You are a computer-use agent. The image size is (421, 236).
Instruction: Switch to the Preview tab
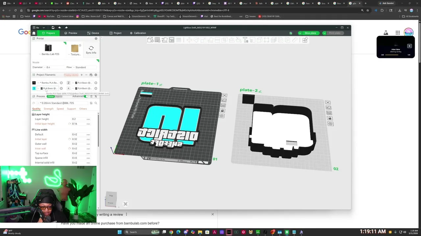pos(71,33)
